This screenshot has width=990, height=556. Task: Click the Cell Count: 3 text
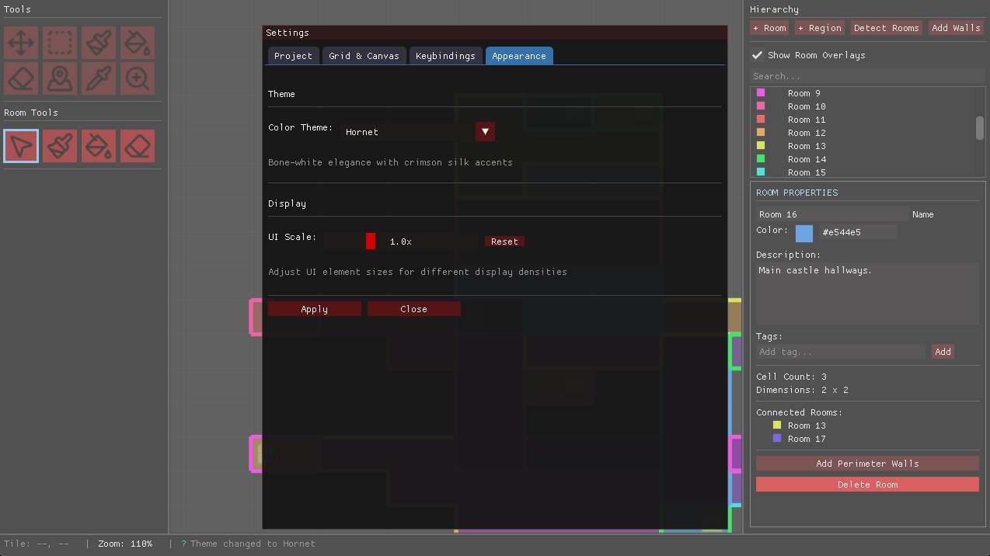tap(791, 377)
